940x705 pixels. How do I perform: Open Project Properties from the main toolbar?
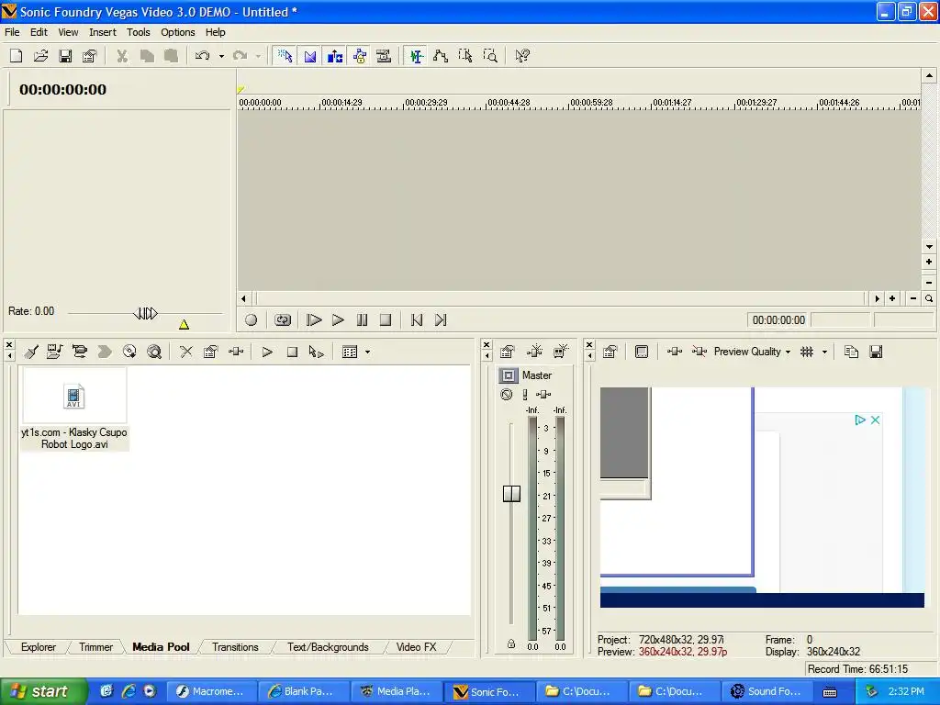(89, 56)
